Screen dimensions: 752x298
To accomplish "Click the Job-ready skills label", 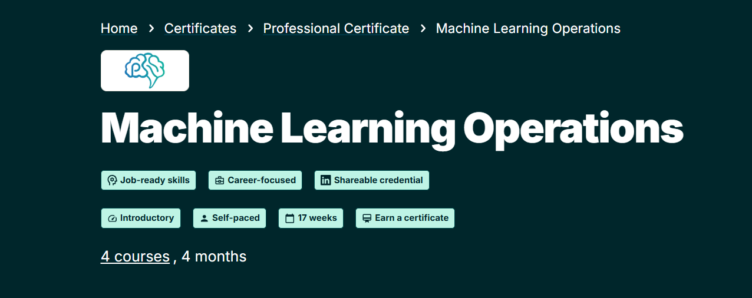I will 155,180.
